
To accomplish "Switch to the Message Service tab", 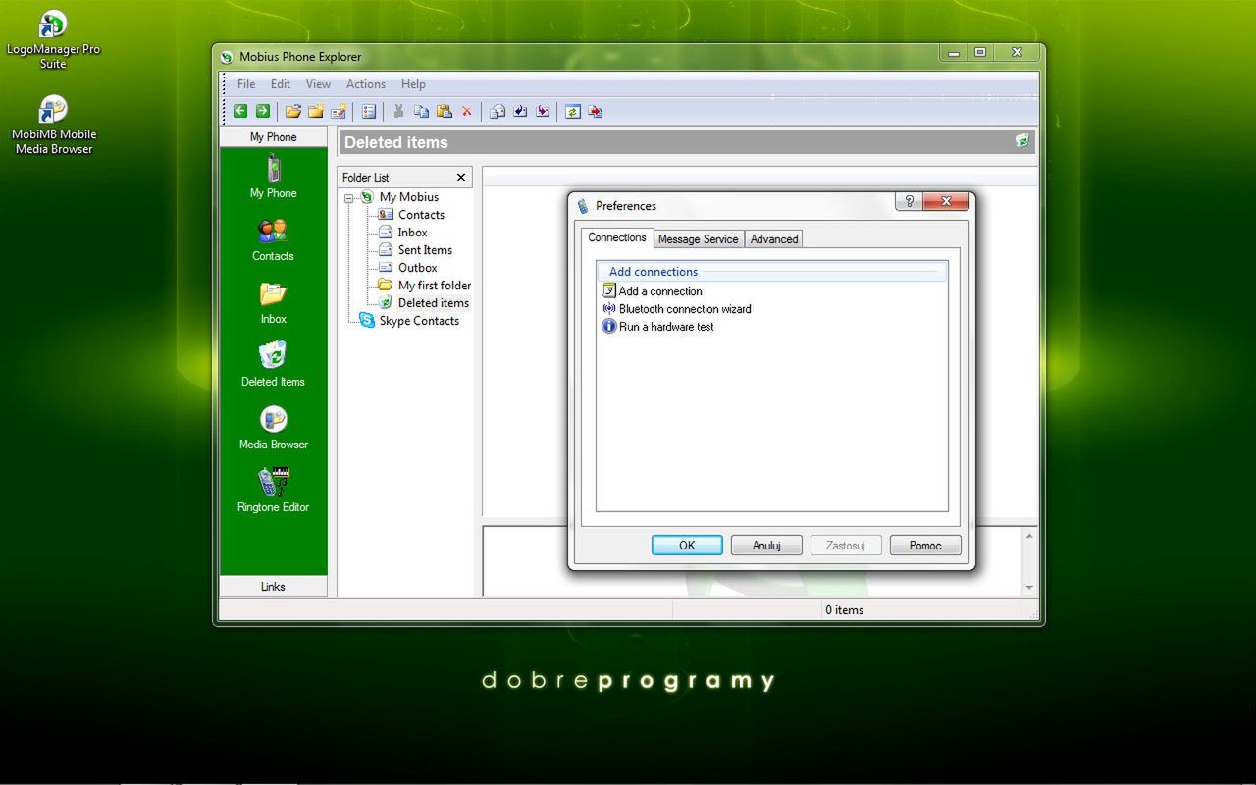I will pos(699,239).
